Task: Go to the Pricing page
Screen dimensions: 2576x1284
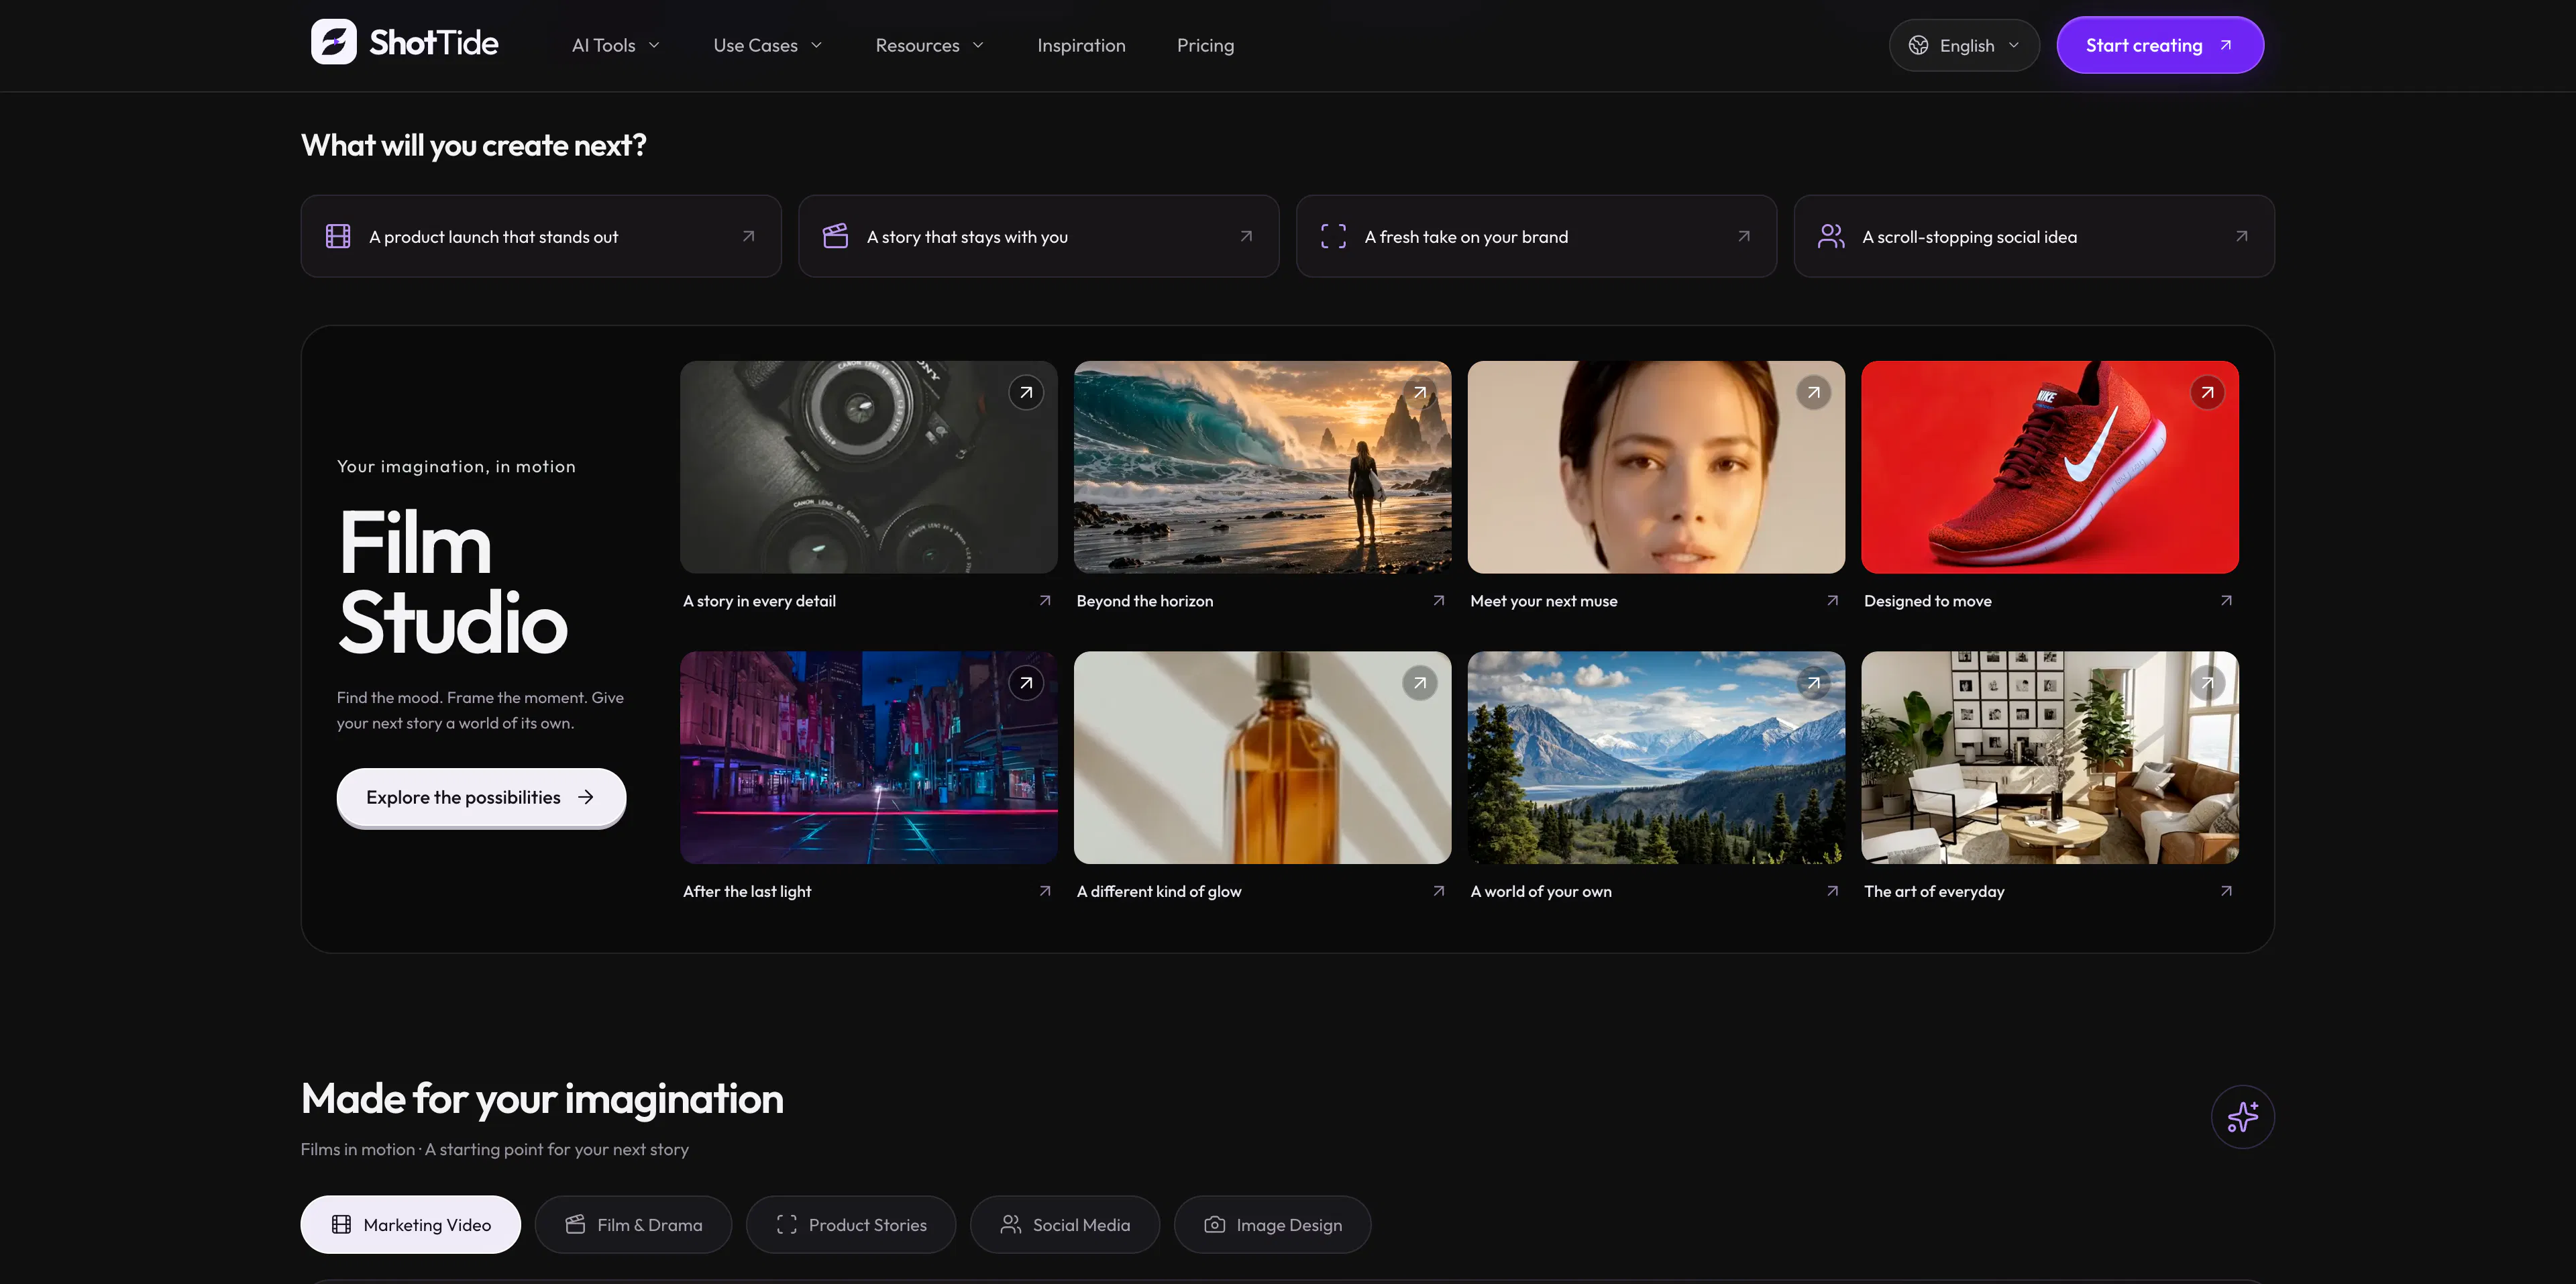Action: [1205, 45]
